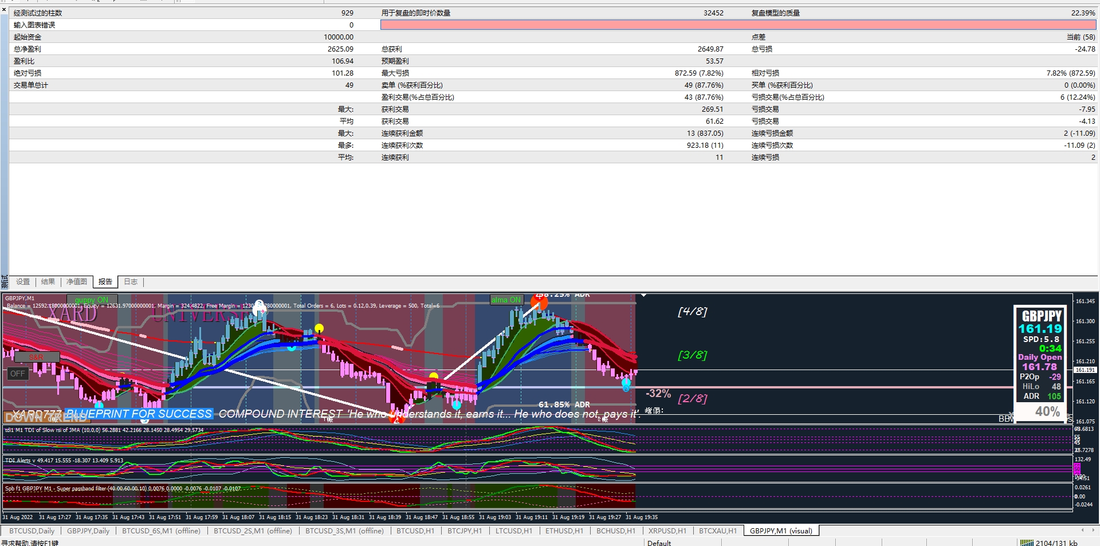1100x546 pixels.
Task: Switch to GBPJPY,Daily chart tab
Action: click(x=88, y=531)
